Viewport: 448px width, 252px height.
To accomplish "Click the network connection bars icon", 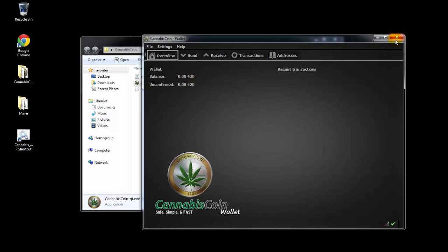I will 387,224.
